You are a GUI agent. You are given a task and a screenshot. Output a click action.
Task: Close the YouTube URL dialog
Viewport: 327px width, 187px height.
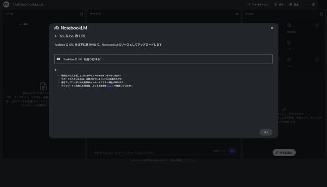[272, 28]
